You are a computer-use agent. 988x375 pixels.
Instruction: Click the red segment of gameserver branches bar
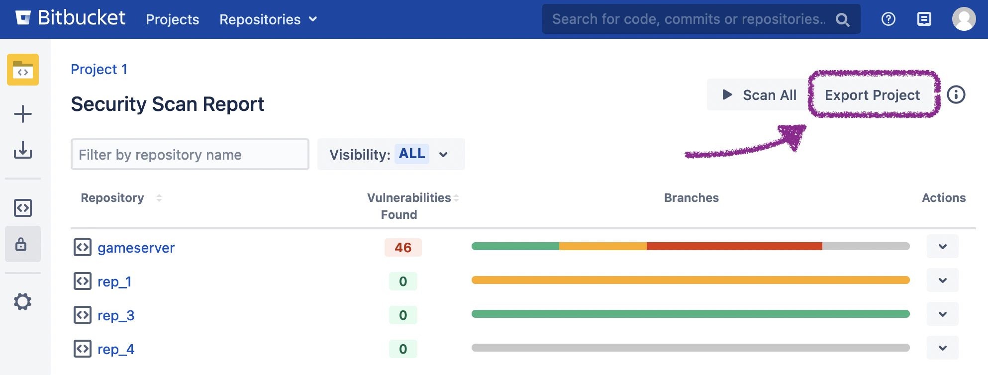click(x=734, y=246)
